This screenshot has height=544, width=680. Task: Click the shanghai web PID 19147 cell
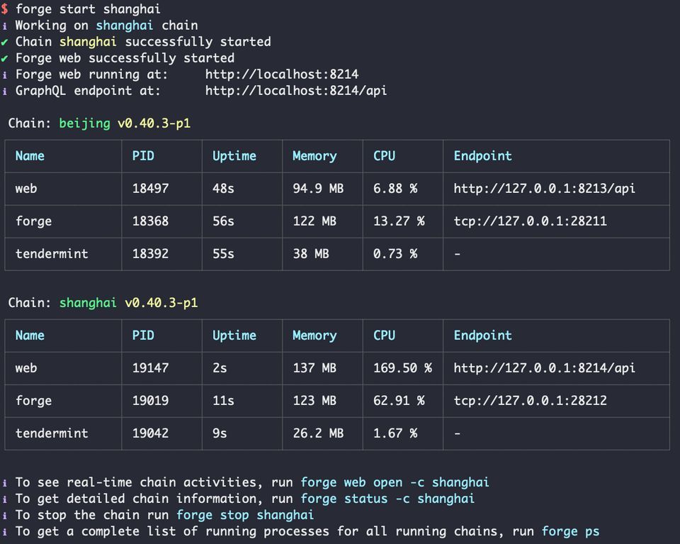pyautogui.click(x=150, y=368)
